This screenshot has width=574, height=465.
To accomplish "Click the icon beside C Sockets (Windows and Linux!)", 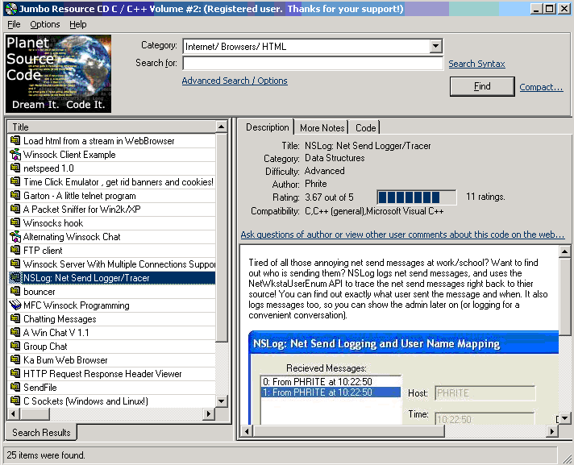I will pos(15,401).
